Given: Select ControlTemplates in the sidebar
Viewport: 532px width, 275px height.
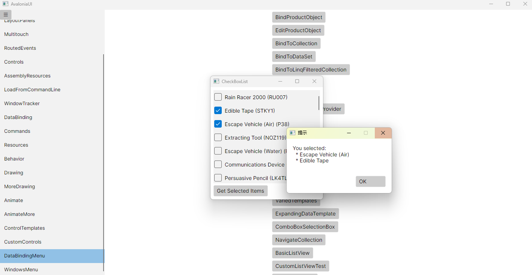Looking at the screenshot, I should pyautogui.click(x=51, y=228).
